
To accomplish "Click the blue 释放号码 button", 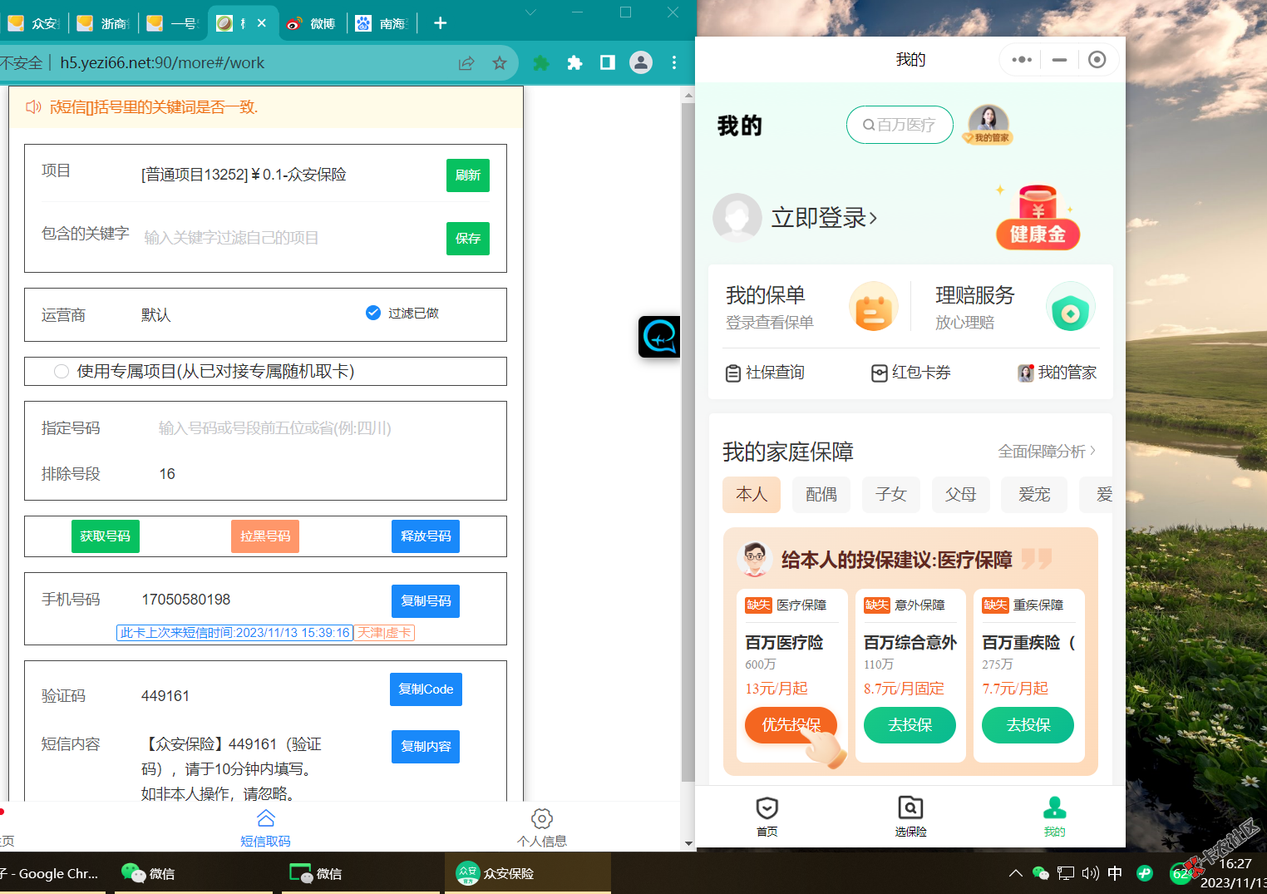I will click(426, 536).
